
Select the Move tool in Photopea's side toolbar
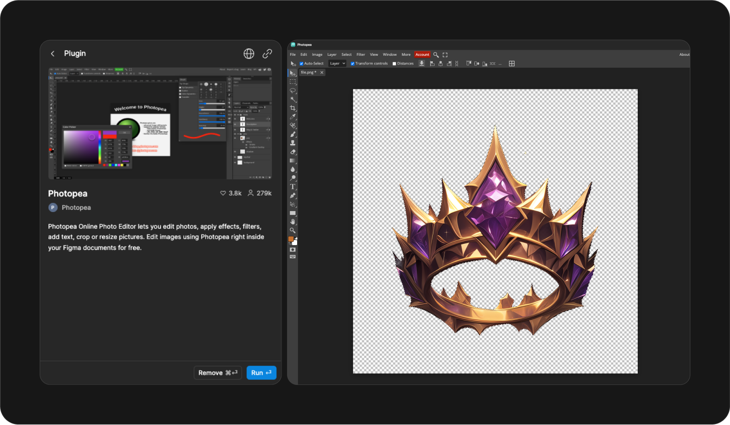pos(293,73)
